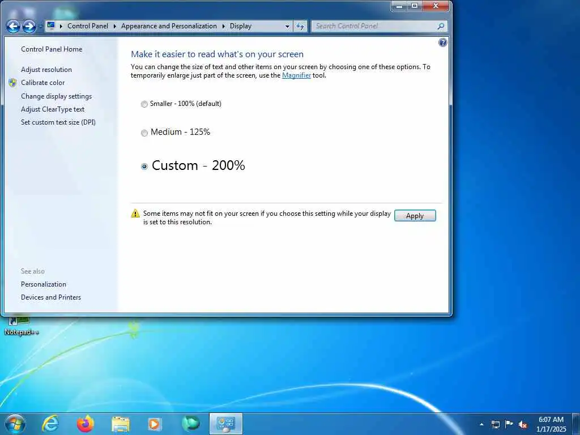Click Show desktop strip at taskbar end
This screenshot has width=580, height=435.
tap(576, 424)
